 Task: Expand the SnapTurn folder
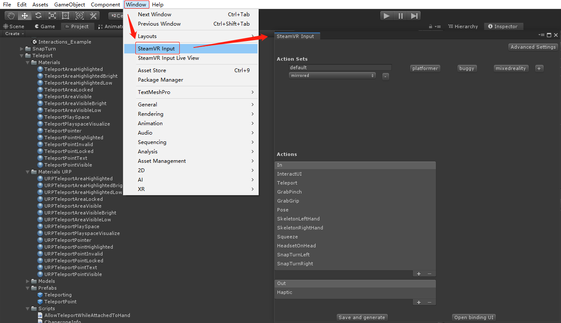[22, 49]
